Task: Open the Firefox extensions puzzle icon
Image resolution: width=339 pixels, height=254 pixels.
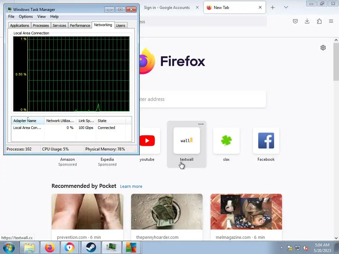Action: pyautogui.click(x=319, y=21)
